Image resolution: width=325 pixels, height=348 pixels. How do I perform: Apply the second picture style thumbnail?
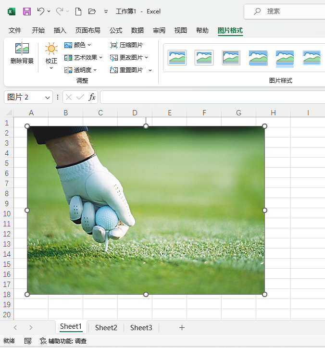click(x=204, y=58)
